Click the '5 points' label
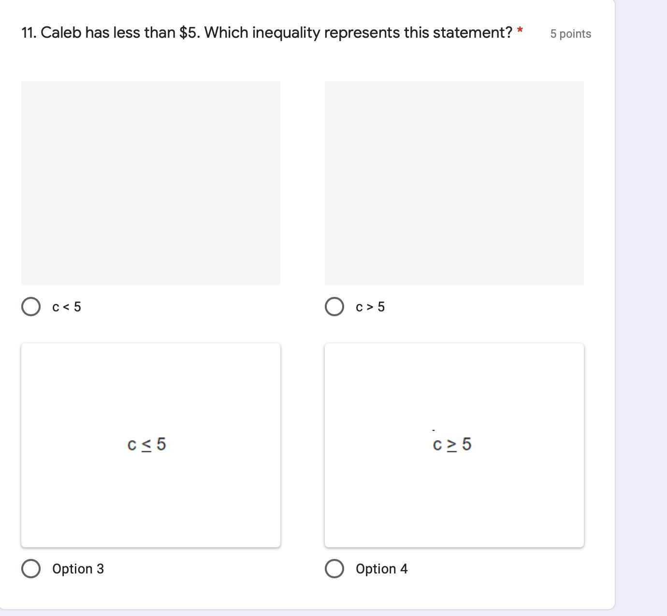The image size is (667, 616). coord(570,34)
